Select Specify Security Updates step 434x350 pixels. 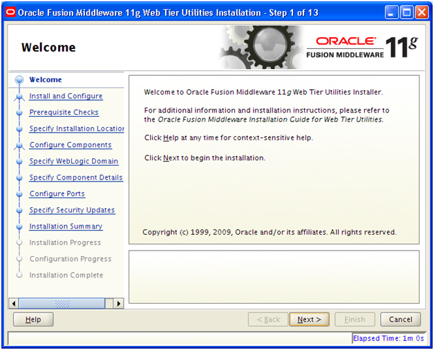pyautogui.click(x=72, y=210)
